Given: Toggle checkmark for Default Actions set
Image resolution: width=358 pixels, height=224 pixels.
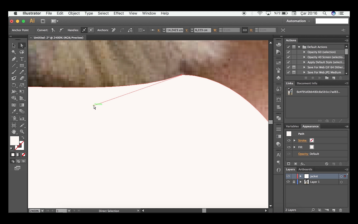Looking at the screenshot, I should [x=288, y=47].
